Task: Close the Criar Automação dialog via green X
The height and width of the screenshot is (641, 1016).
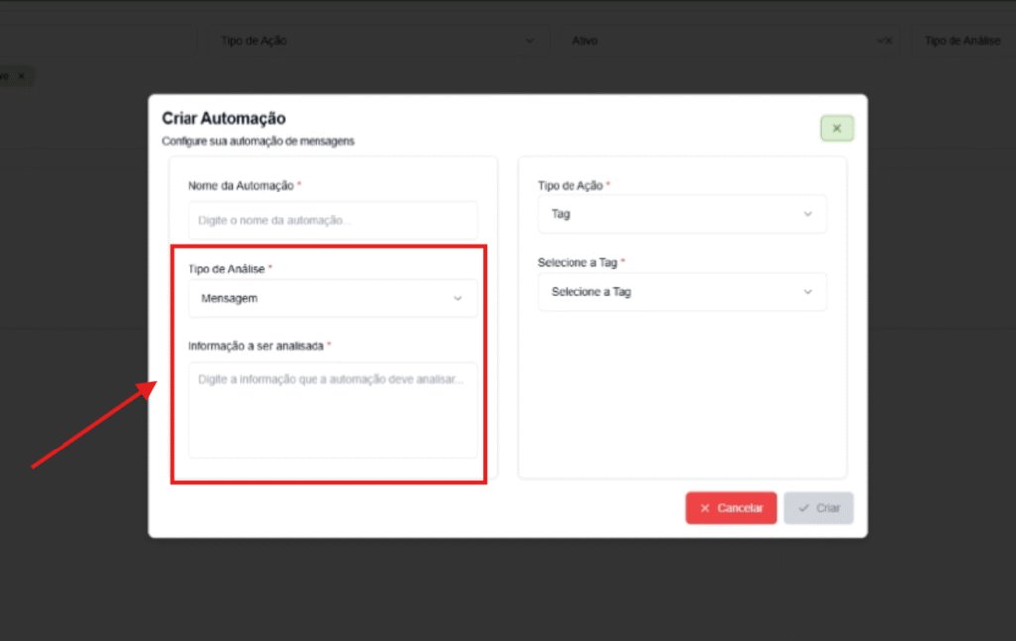Action: 836,128
